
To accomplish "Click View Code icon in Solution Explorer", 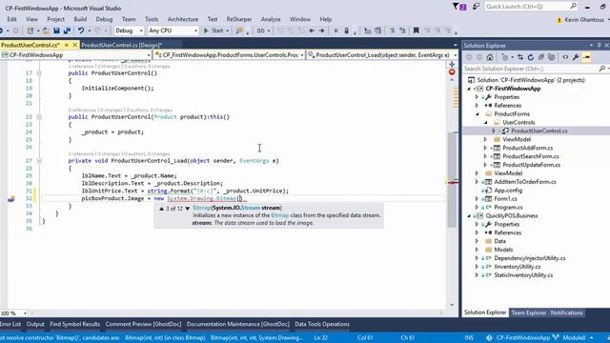I will tap(565, 57).
